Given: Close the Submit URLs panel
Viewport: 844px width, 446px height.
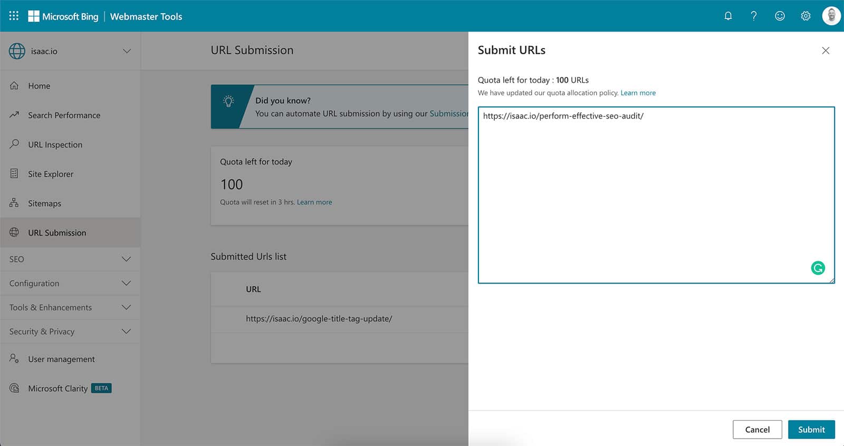Looking at the screenshot, I should coord(826,51).
